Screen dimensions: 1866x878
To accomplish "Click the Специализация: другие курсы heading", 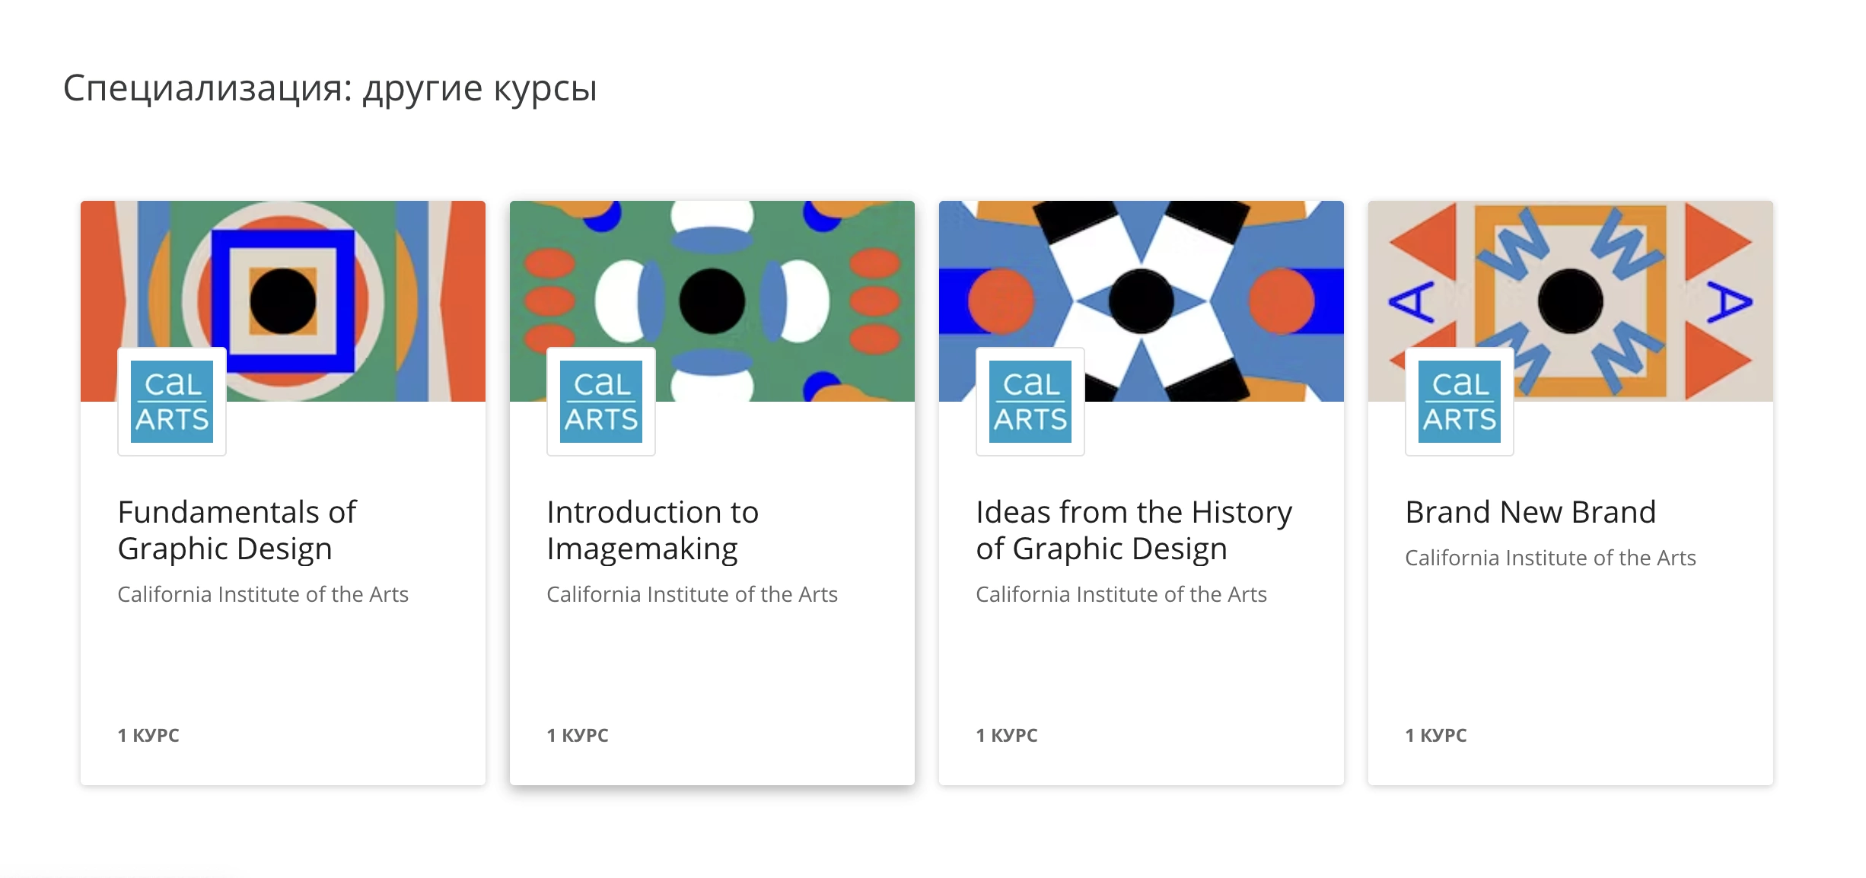I will point(330,88).
